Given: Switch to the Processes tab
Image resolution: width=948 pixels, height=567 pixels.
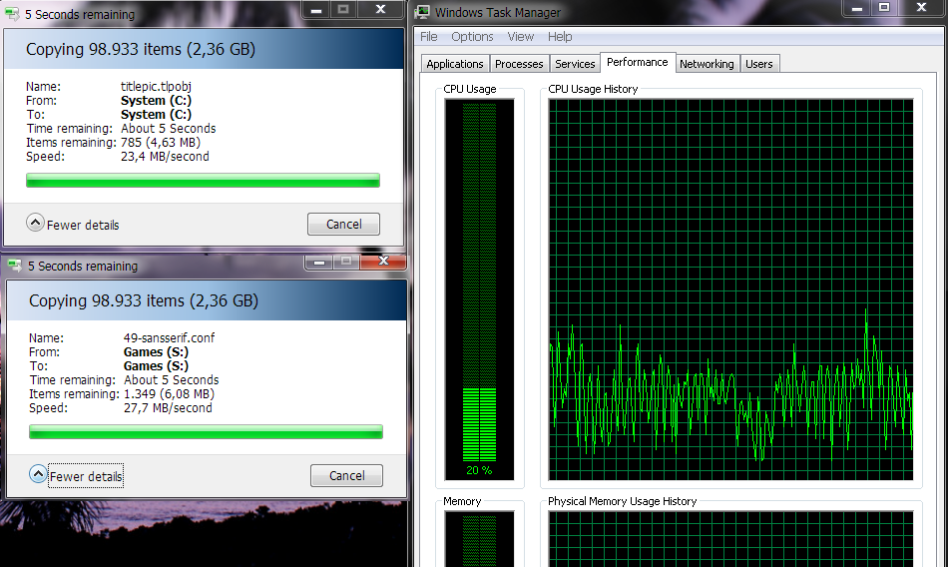Looking at the screenshot, I should (519, 64).
